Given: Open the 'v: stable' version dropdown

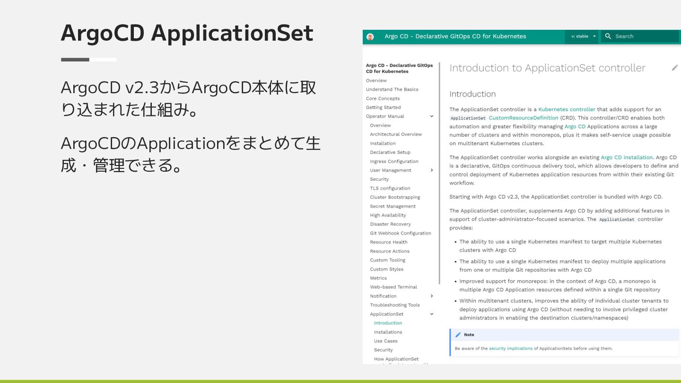Looking at the screenshot, I should point(582,36).
